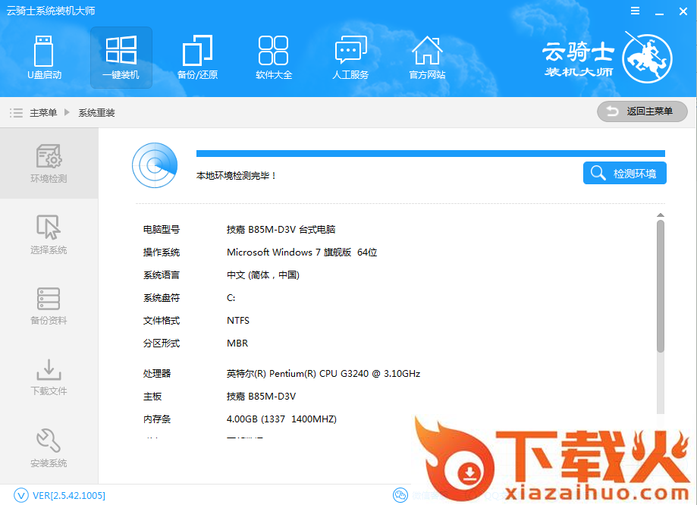Click the C: drive letter value
This screenshot has height=505, width=697.
click(231, 298)
